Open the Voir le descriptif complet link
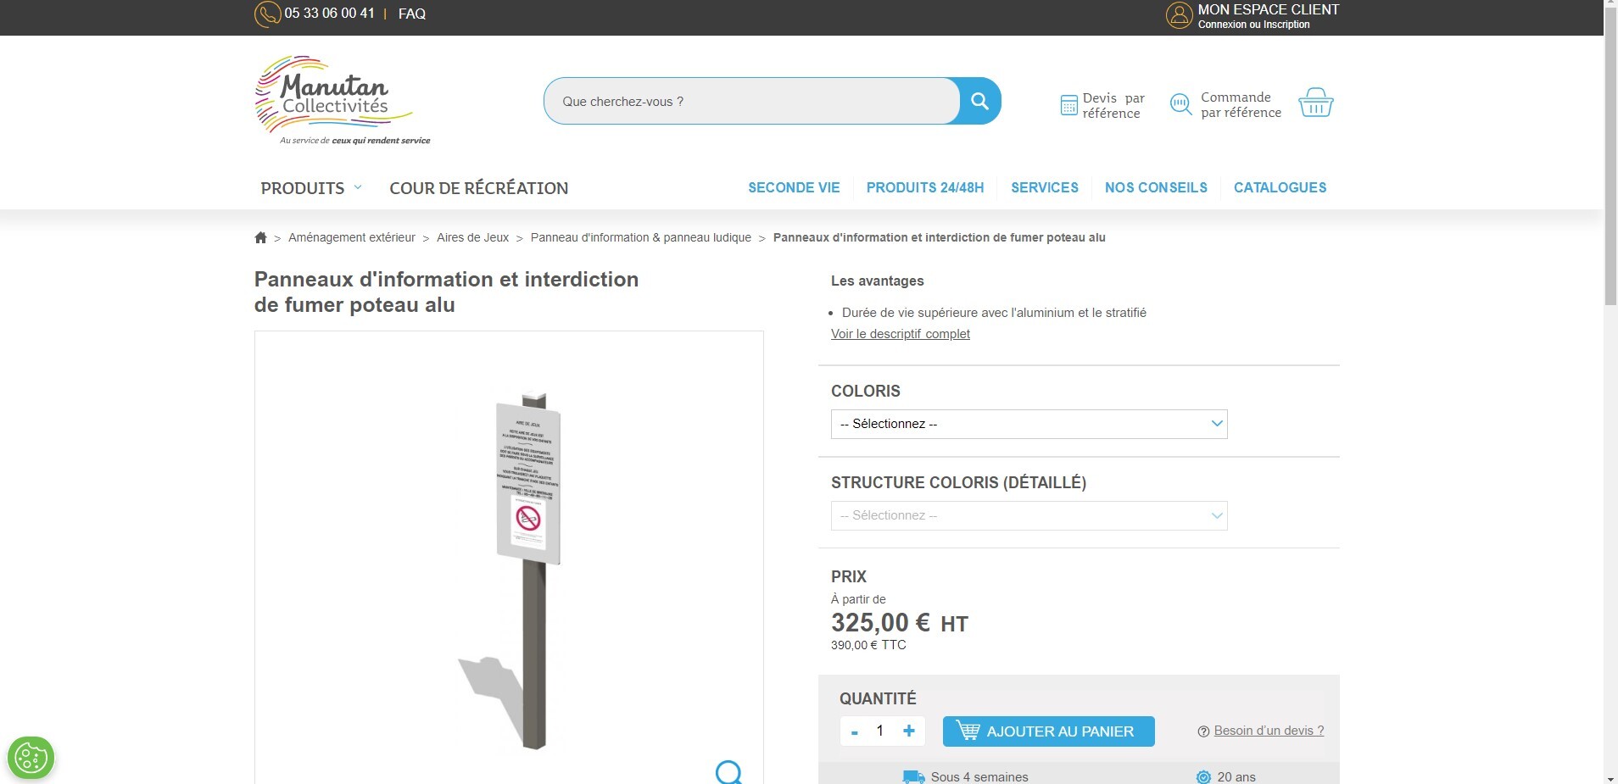This screenshot has width=1618, height=784. point(900,334)
